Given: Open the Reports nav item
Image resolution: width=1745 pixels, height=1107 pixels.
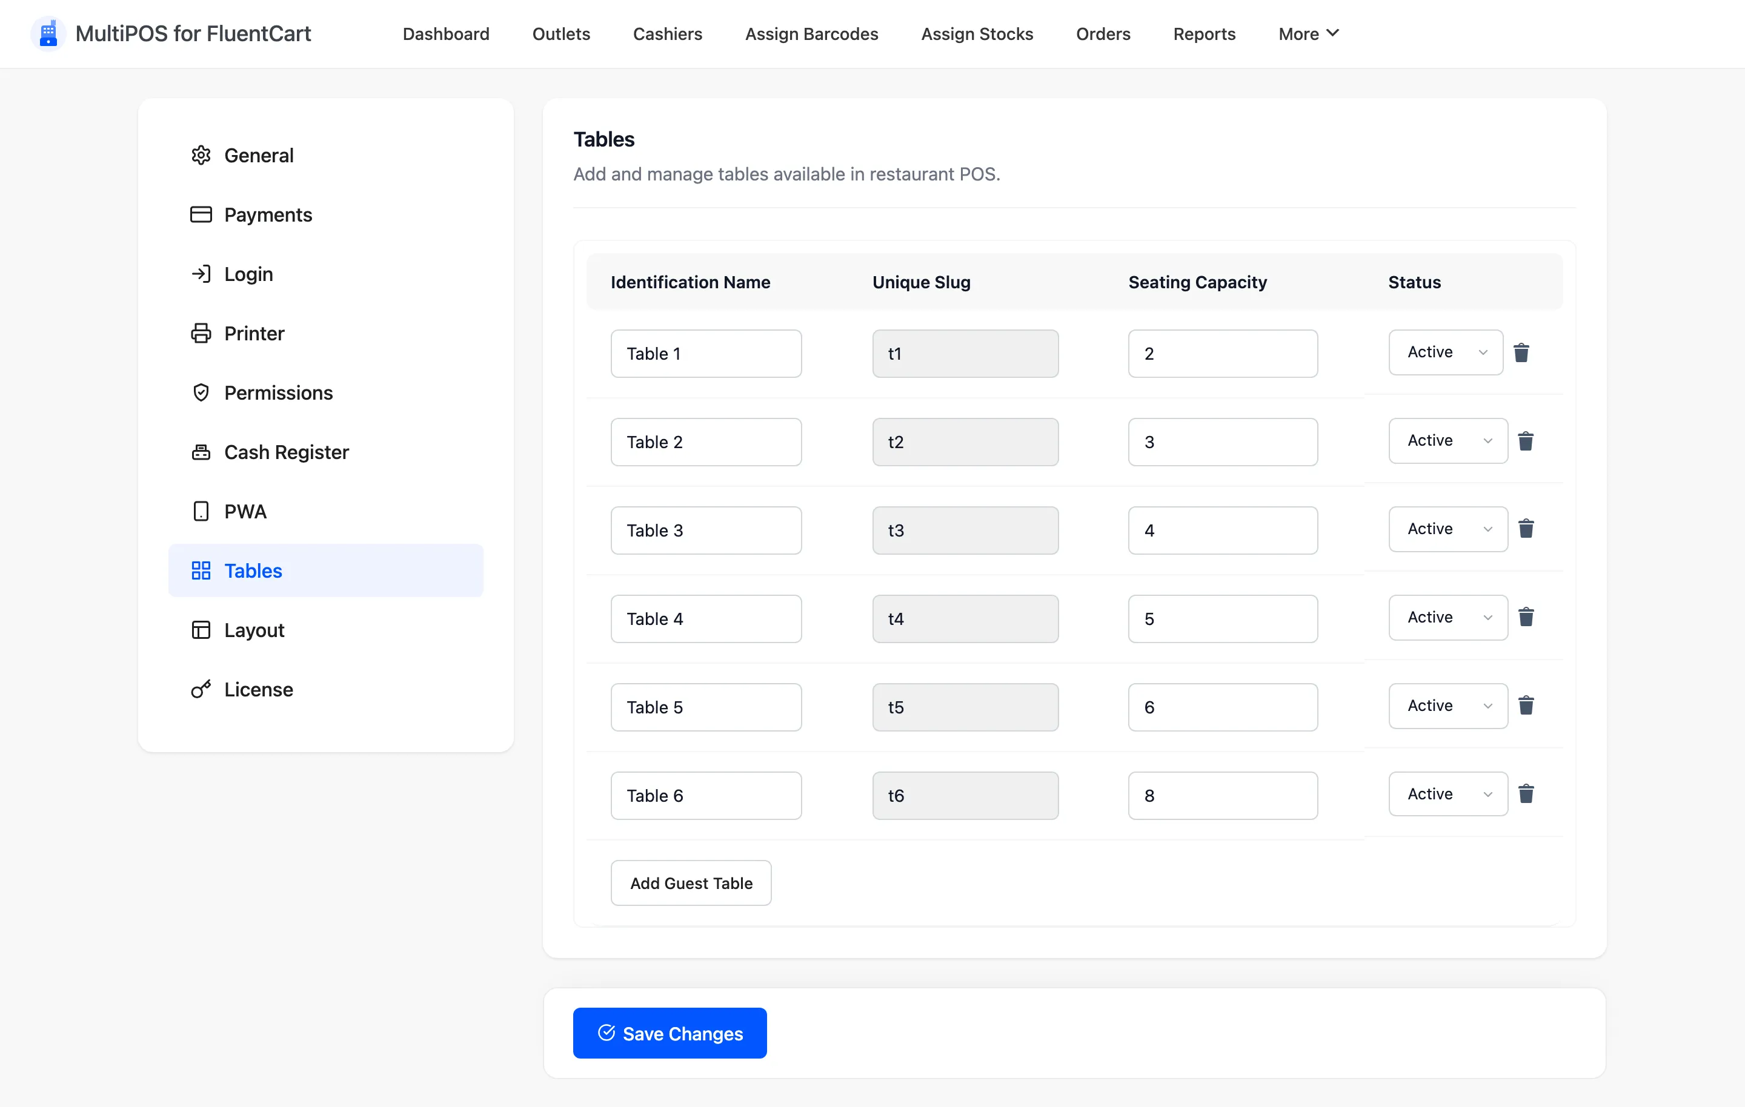Looking at the screenshot, I should point(1205,34).
